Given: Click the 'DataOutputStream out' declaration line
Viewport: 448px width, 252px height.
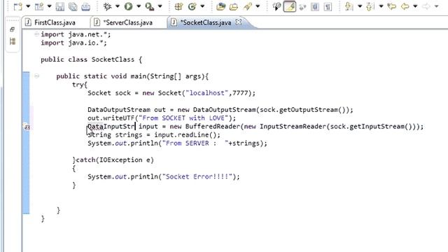Looking at the screenshot, I should [x=220, y=110].
